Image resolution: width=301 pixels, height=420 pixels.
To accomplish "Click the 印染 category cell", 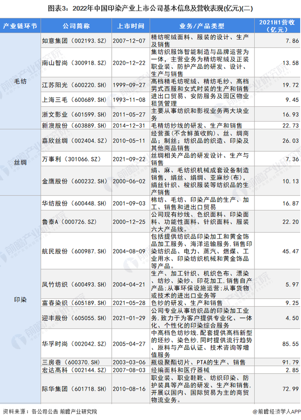I will (x=20, y=300).
